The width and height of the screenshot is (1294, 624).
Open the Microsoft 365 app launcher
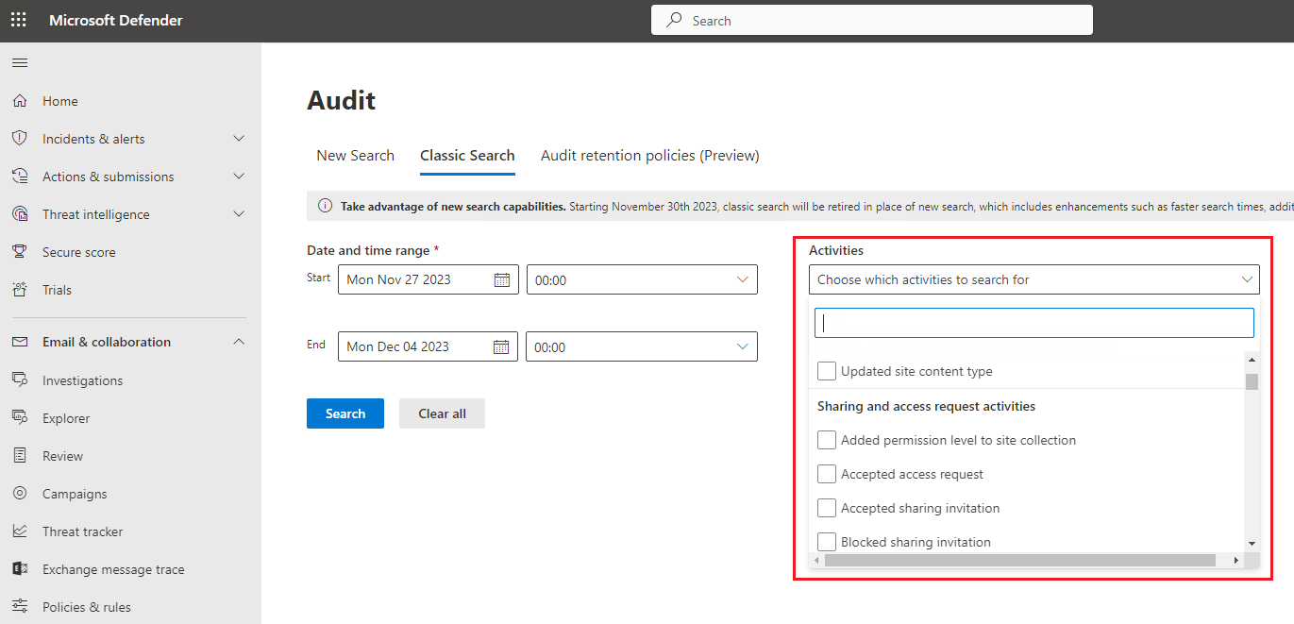[x=18, y=19]
